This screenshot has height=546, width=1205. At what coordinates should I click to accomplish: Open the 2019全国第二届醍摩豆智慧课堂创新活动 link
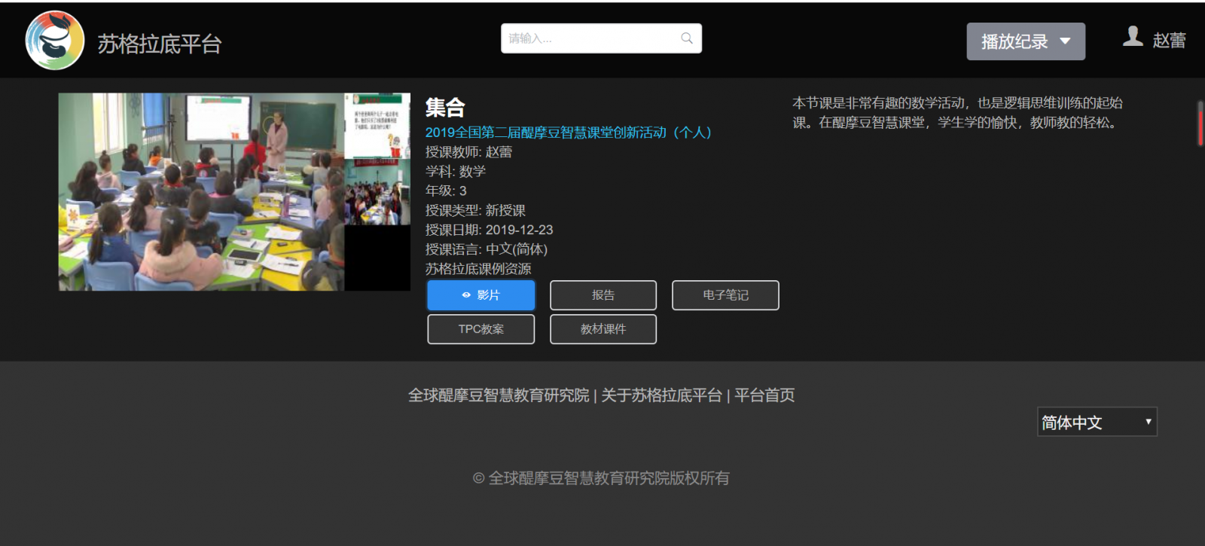coord(568,133)
